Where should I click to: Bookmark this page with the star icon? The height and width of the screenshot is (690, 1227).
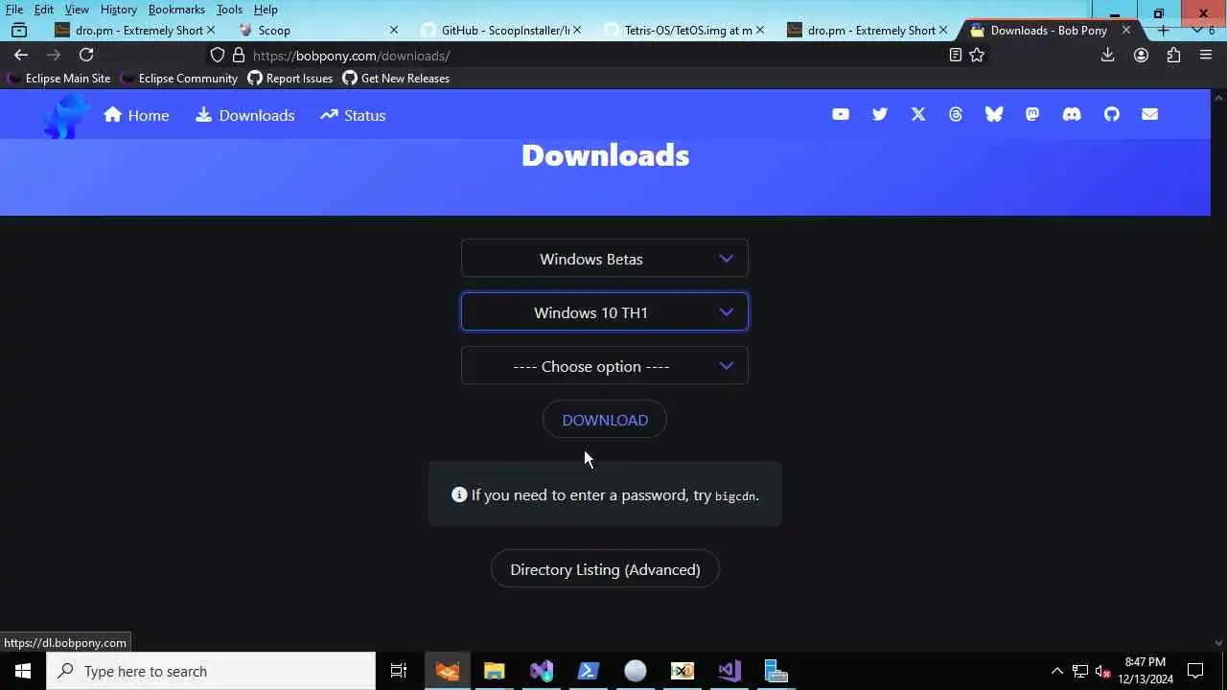point(977,56)
